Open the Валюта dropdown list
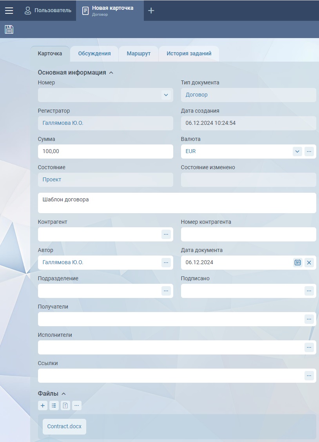 coord(297,152)
